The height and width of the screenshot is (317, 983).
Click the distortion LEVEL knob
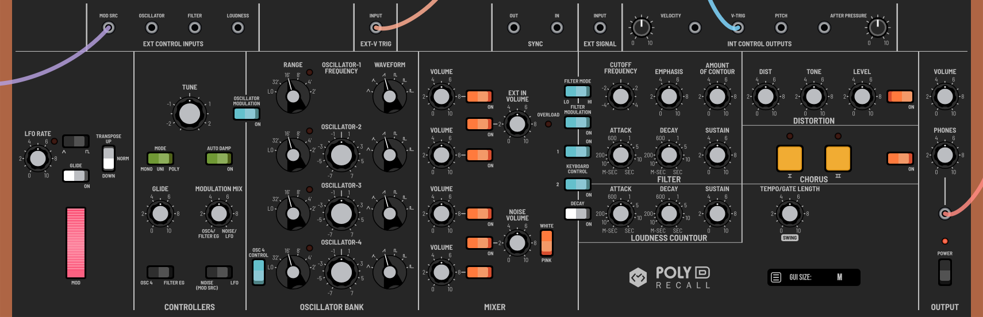(x=862, y=96)
